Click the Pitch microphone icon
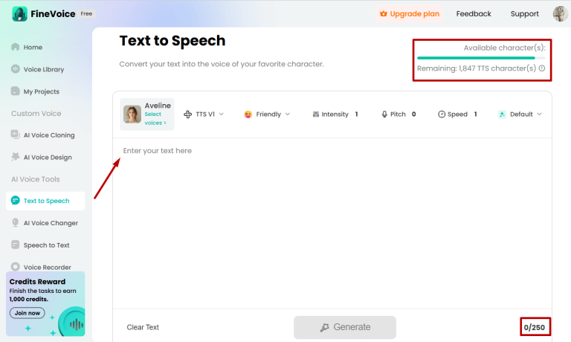This screenshot has height=342, width=571. [384, 114]
